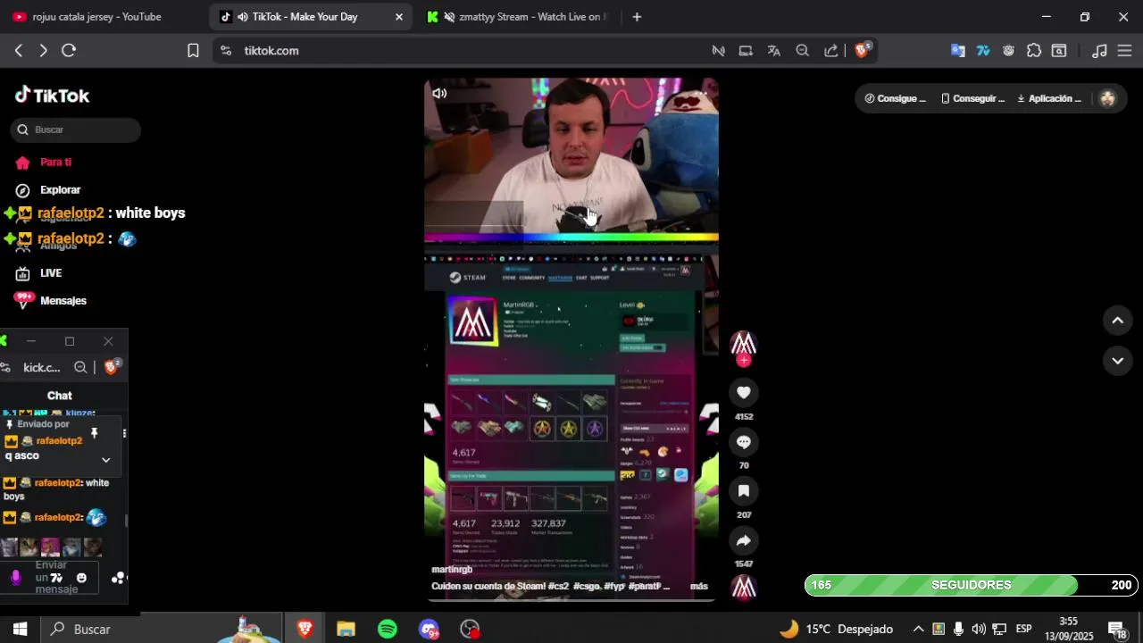Open the Windows Start menu
Viewport: 1143px width, 643px height.
pos(20,630)
